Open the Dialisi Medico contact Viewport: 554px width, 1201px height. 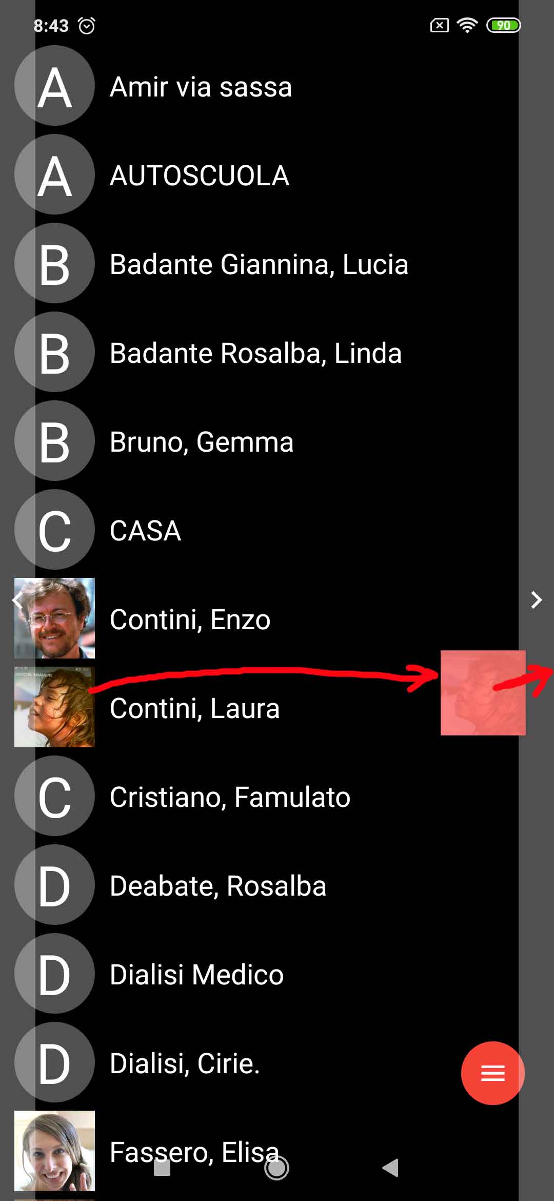click(196, 975)
